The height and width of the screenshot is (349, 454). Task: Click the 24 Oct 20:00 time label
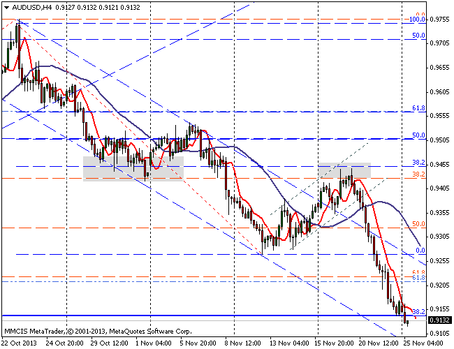click(64, 343)
